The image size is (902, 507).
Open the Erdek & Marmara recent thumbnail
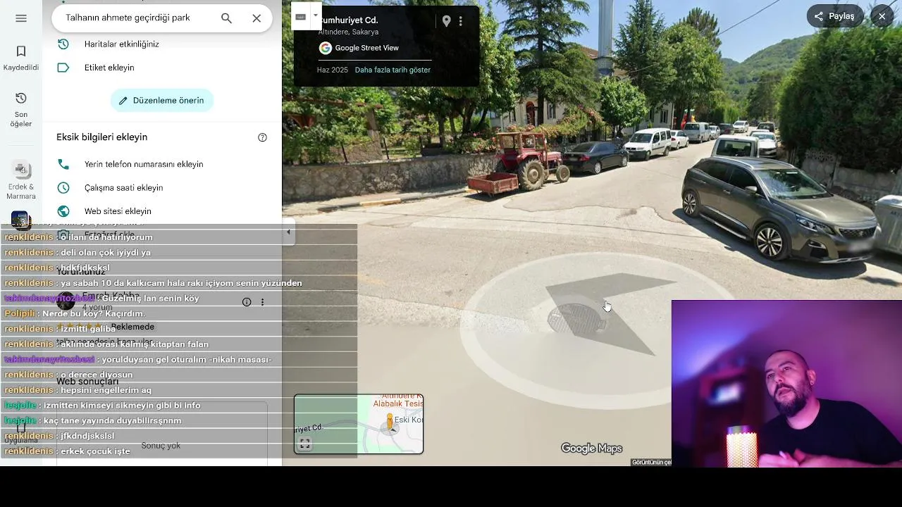pos(21,180)
